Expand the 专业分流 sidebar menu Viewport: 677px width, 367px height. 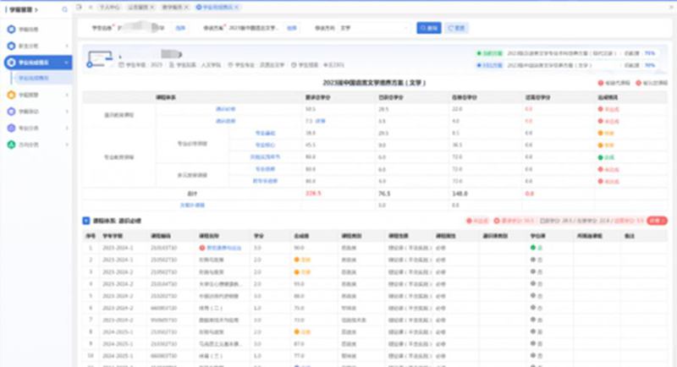[68, 128]
